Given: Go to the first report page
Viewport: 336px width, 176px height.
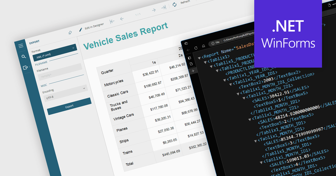Looking at the screenshot, I should point(112,22).
